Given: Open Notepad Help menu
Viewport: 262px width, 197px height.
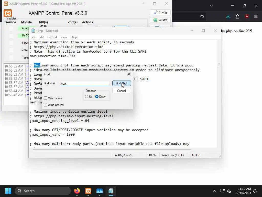Looking at the screenshot, I should click(x=74, y=37).
